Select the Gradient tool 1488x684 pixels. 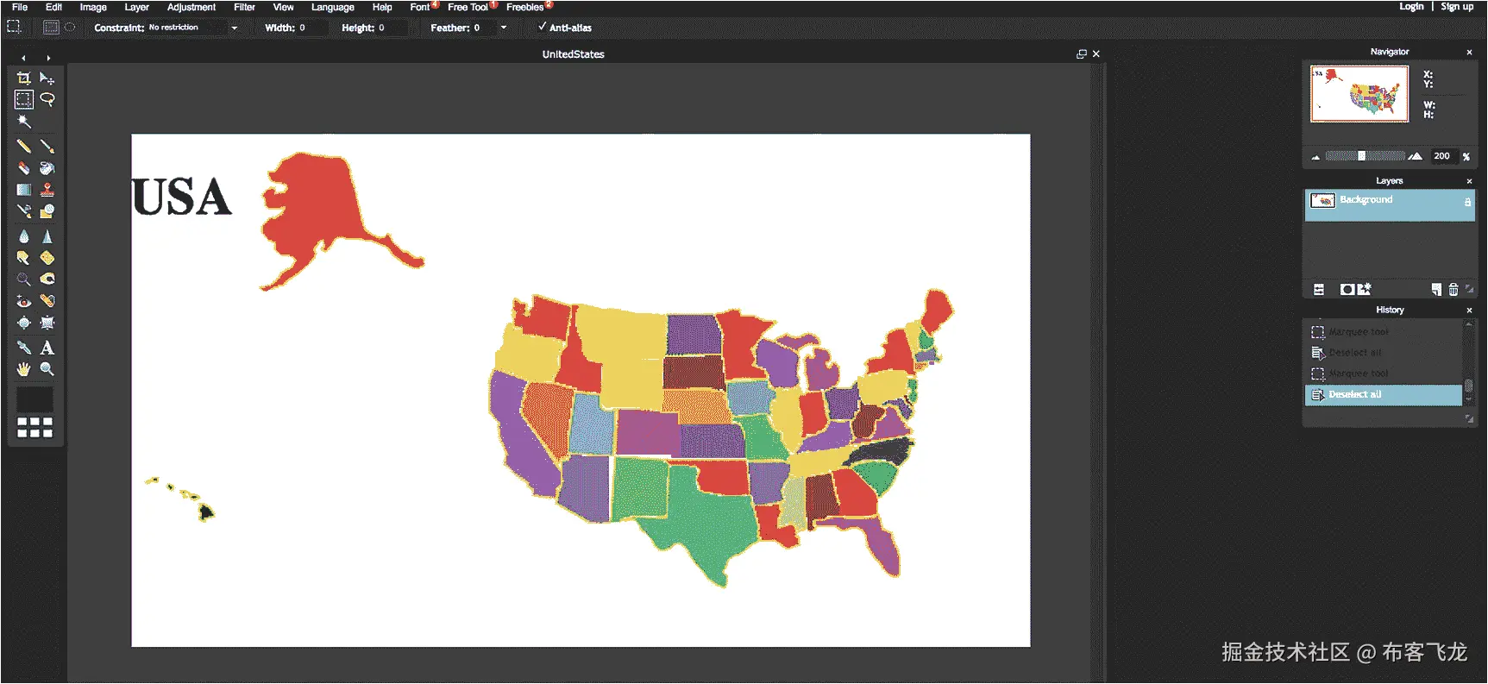(23, 190)
